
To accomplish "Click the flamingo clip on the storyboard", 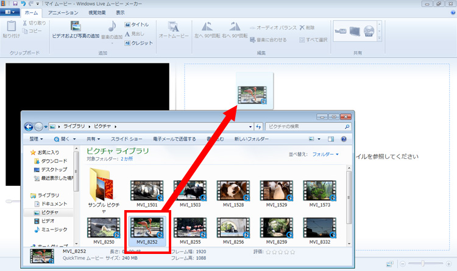I will (x=252, y=95).
